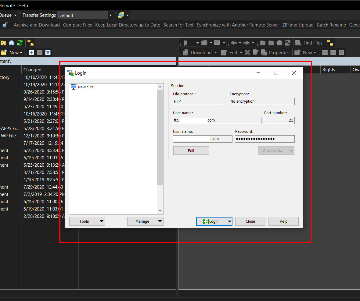Image resolution: width=360 pixels, height=301 pixels.
Task: Select the New Site entry icon
Action: pos(74,87)
